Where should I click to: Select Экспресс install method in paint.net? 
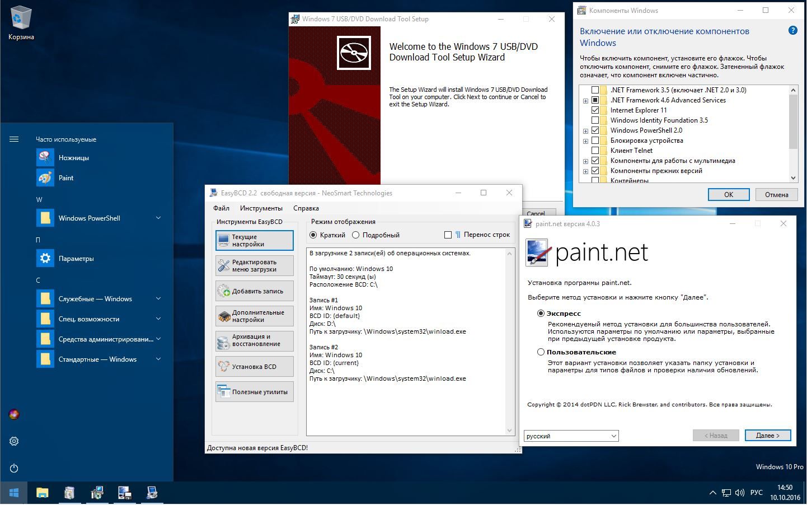pyautogui.click(x=541, y=314)
